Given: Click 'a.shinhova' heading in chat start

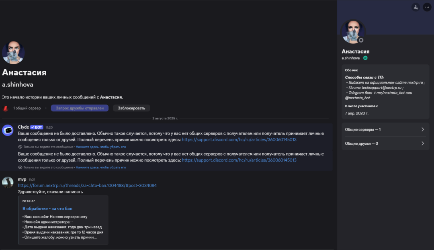Looking at the screenshot, I should click(17, 85).
